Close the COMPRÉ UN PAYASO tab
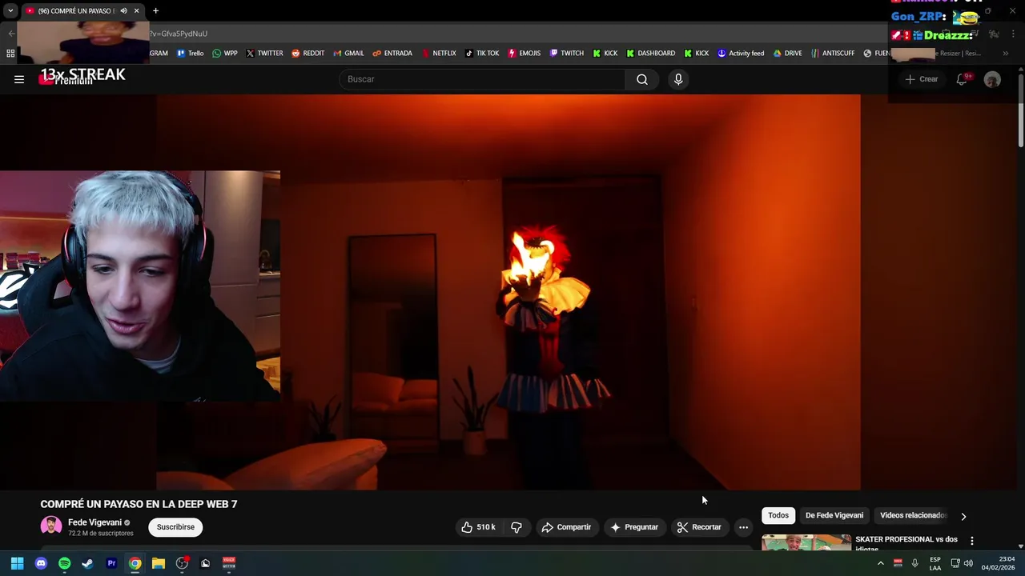 coord(136,10)
